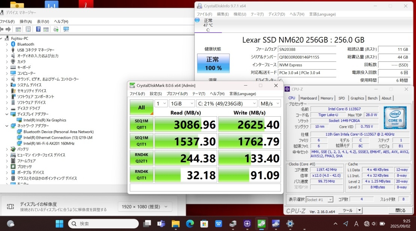
Task: Start all benchmarks with the All button
Action: (x=141, y=107)
